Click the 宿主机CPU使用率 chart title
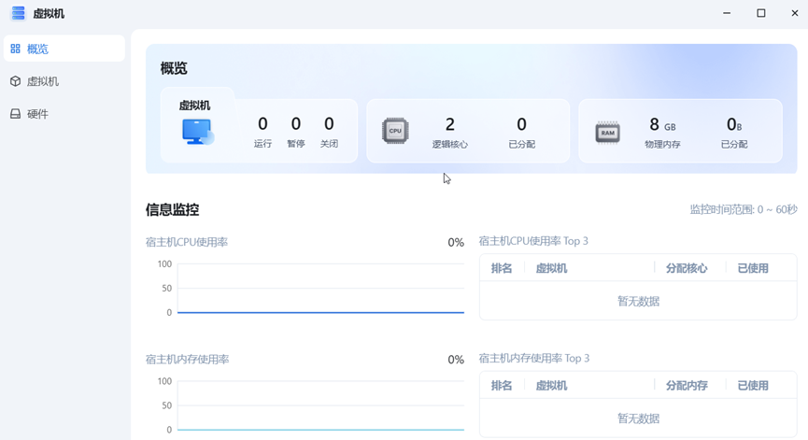The image size is (808, 440). (187, 242)
